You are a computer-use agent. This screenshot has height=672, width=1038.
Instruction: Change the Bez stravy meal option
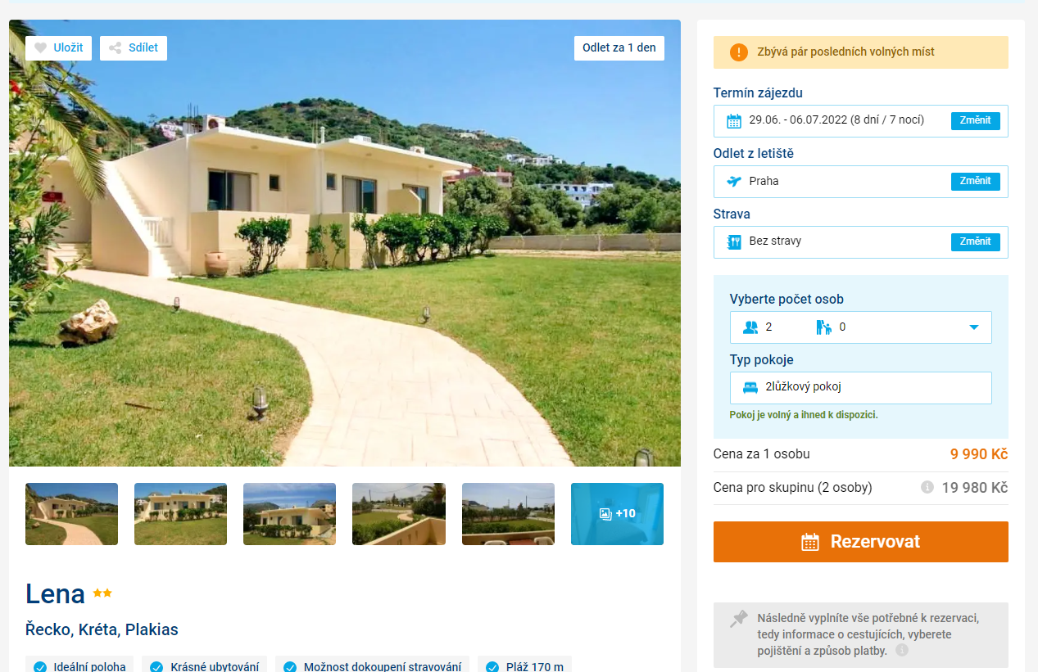tap(976, 242)
